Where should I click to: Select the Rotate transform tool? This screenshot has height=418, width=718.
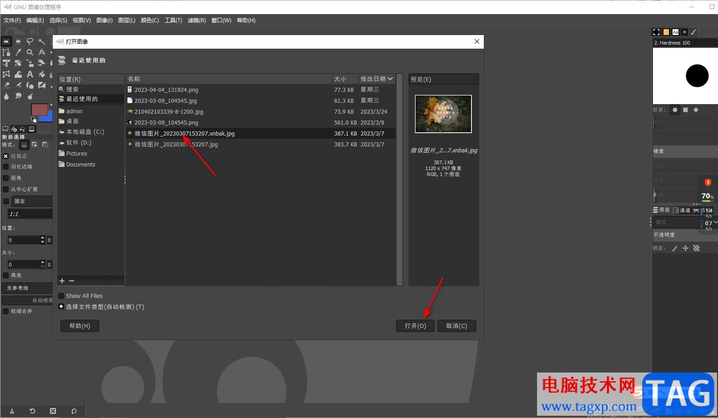(x=18, y=63)
